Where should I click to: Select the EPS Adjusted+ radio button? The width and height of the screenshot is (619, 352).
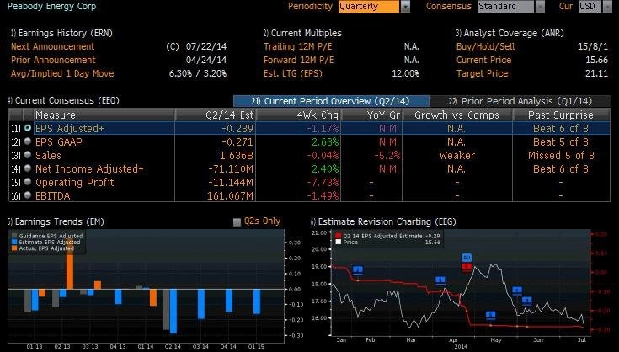pos(28,128)
